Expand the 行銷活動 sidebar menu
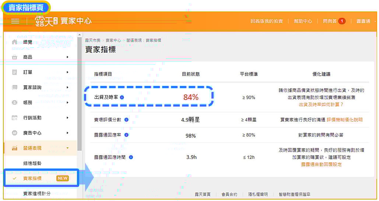The image size is (379, 201). [67, 118]
